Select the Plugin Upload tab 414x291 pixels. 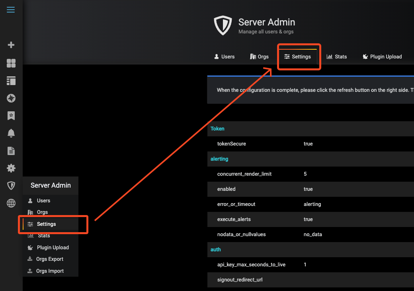[382, 57]
